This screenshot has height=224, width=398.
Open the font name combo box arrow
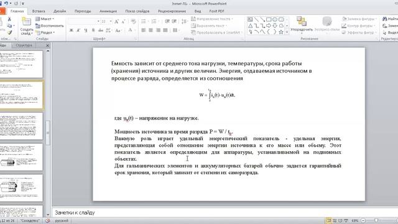(98, 22)
